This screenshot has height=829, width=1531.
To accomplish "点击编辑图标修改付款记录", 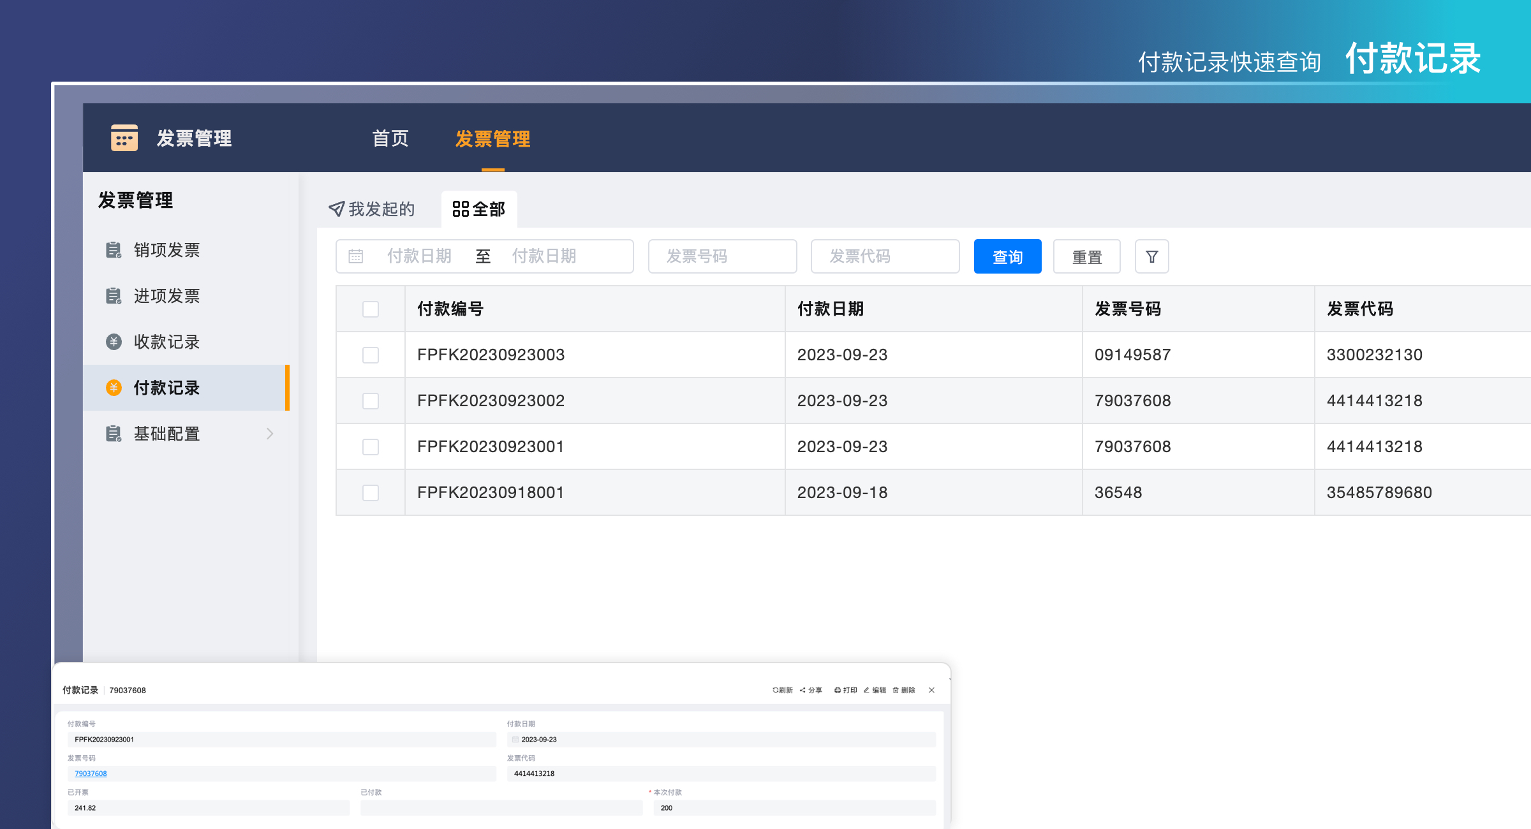I will pos(866,690).
